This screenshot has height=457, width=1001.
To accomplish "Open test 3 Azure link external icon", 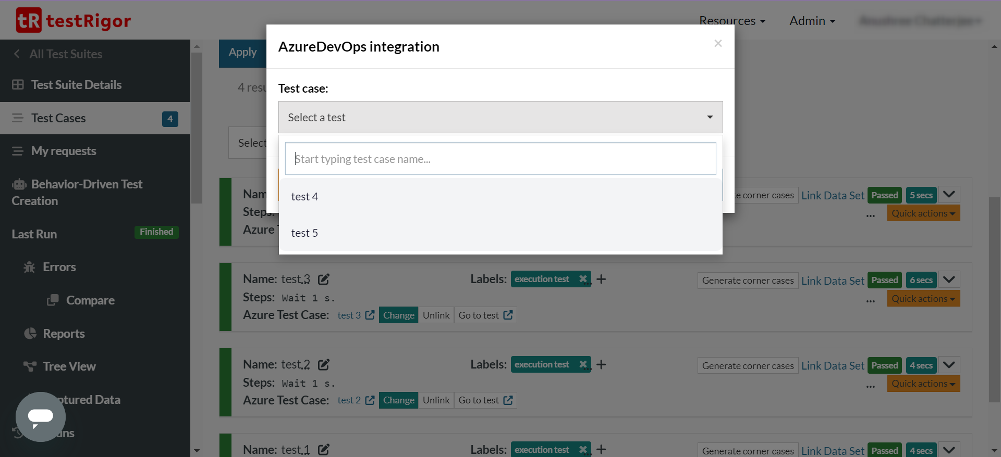I will [x=370, y=315].
